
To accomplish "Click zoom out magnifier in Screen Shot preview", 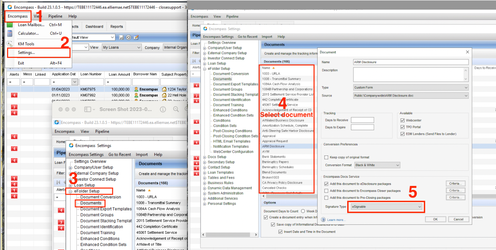I will coord(176,110).
